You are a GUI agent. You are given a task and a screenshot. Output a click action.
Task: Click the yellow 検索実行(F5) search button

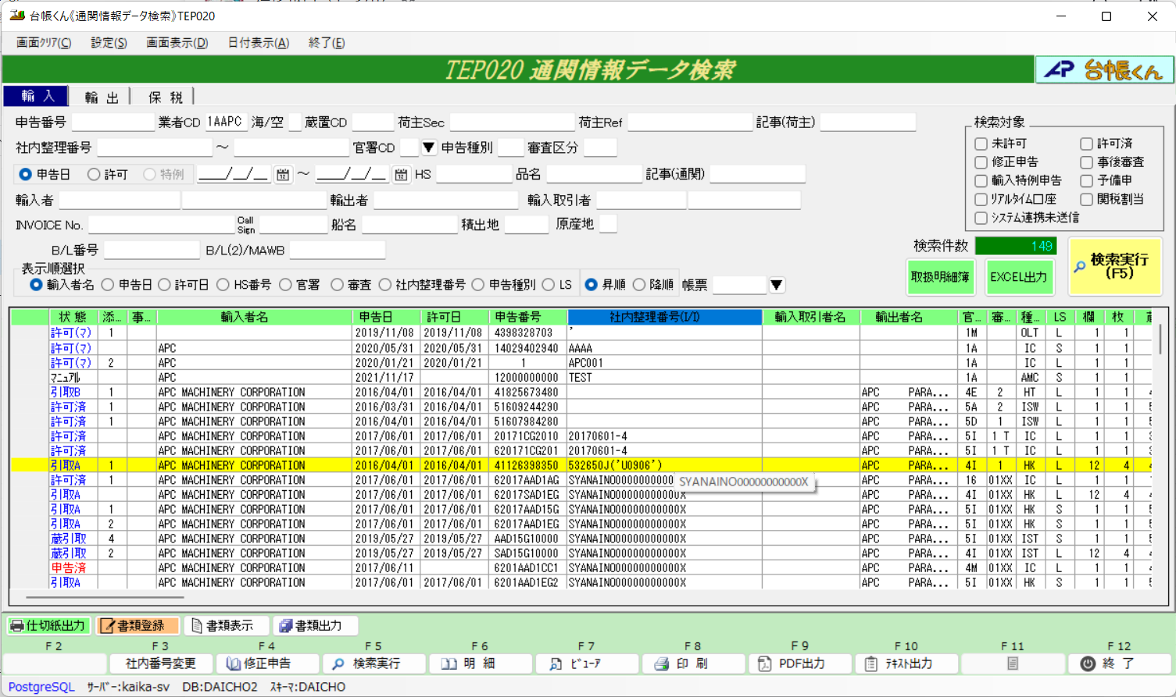point(1114,267)
